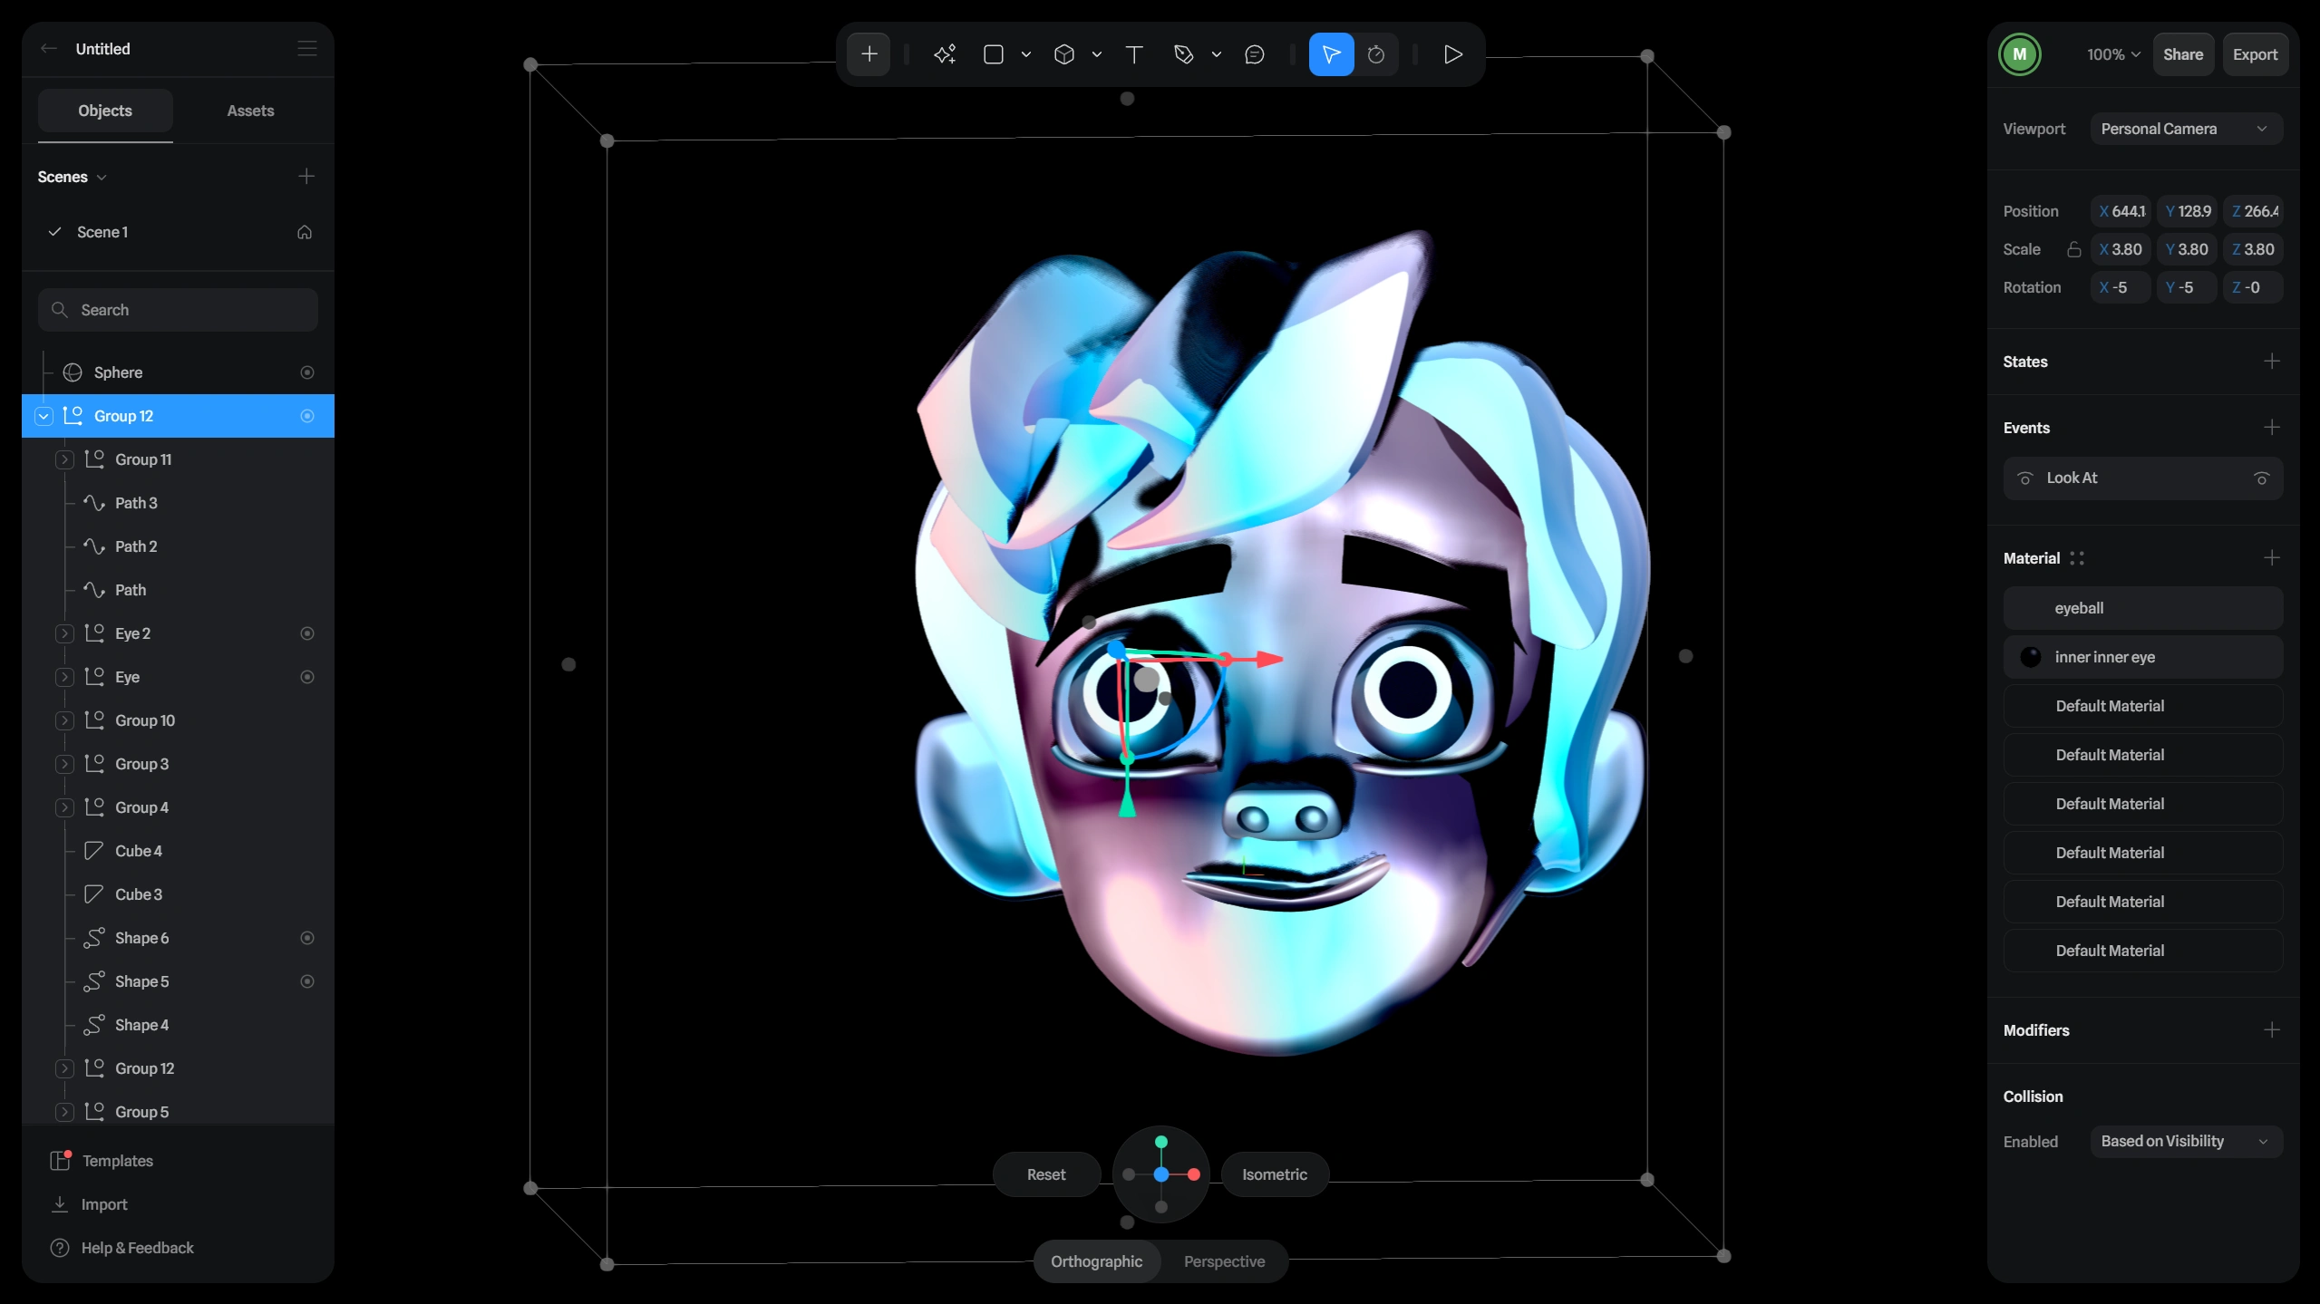Click the Reset view button
Viewport: 2320px width, 1304px height.
(1045, 1174)
